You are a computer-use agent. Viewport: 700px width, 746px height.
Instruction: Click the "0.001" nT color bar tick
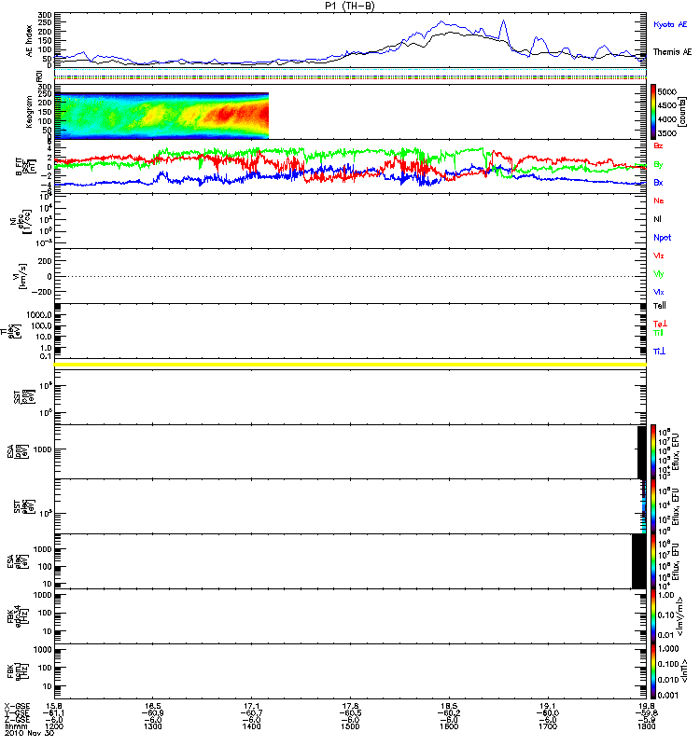(667, 695)
